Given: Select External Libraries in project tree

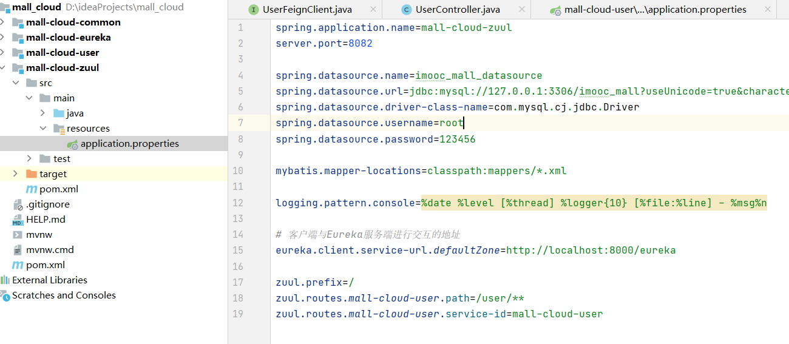Looking at the screenshot, I should click(50, 280).
